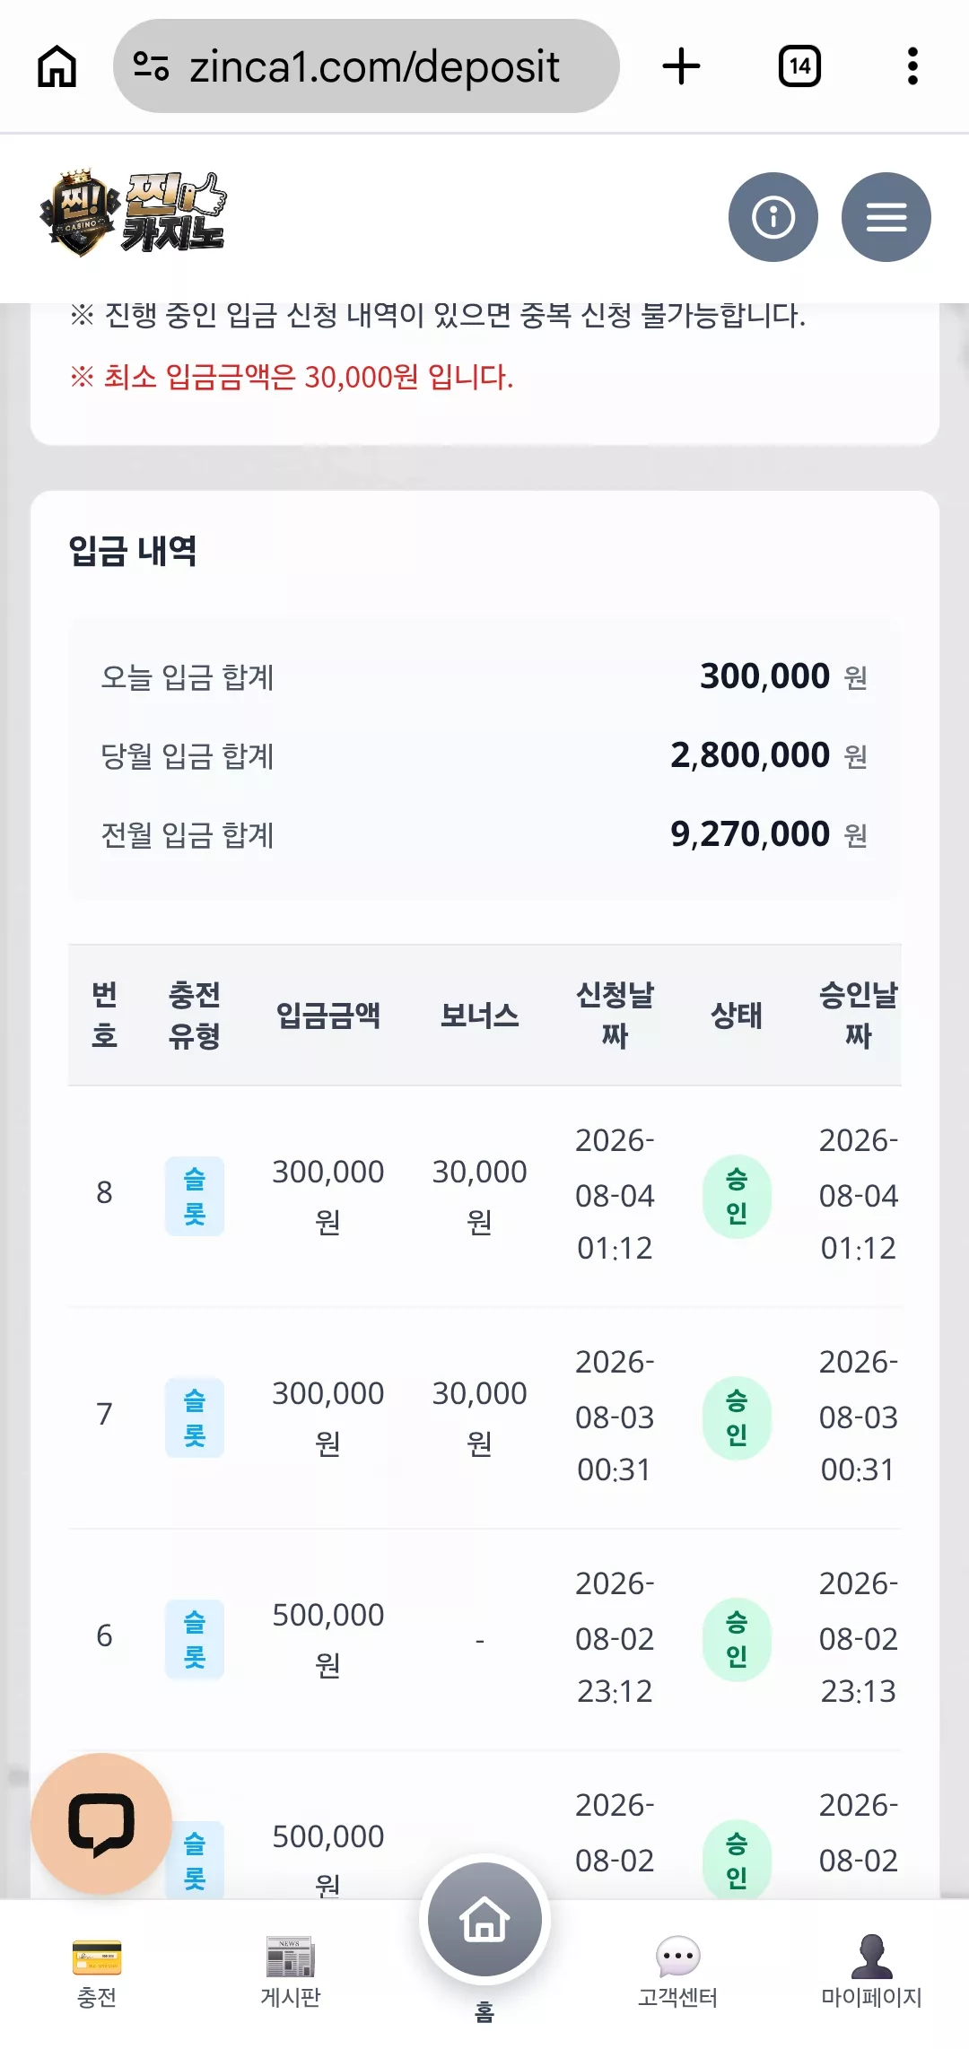Screen dimensions: 969x2049
Task: Open 게시판 tab
Action: tap(291, 1974)
